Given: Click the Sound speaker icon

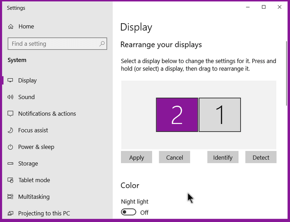Looking at the screenshot, I should (x=10, y=97).
